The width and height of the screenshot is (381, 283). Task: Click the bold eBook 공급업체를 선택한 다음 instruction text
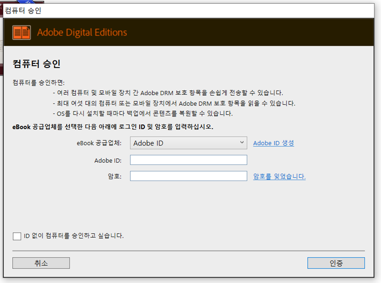click(113, 127)
